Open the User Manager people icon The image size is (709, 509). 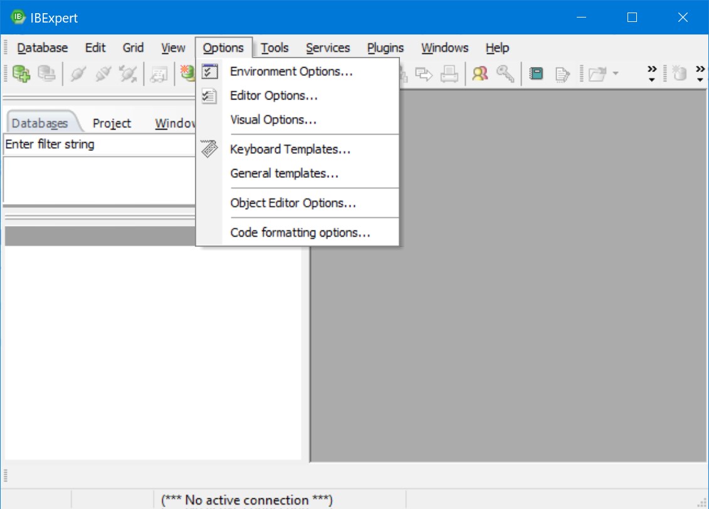click(x=480, y=74)
